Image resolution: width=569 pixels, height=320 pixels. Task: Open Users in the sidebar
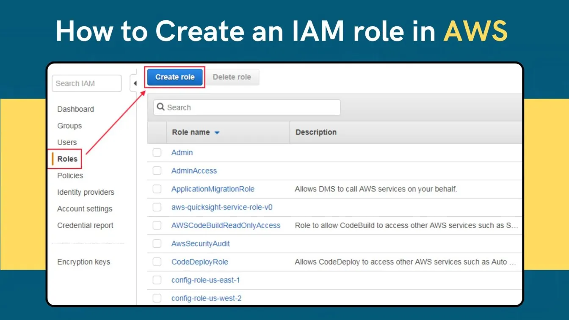click(x=67, y=142)
